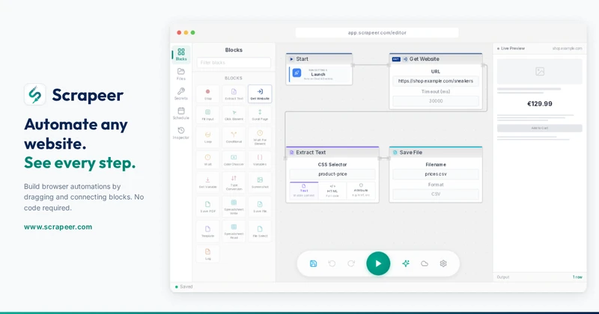
Task: Visit the www.scrapeer.com link
Action: (x=58, y=227)
